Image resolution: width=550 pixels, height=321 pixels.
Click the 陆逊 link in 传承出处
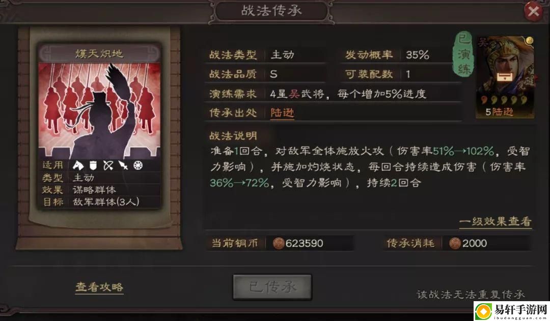[x=282, y=113]
